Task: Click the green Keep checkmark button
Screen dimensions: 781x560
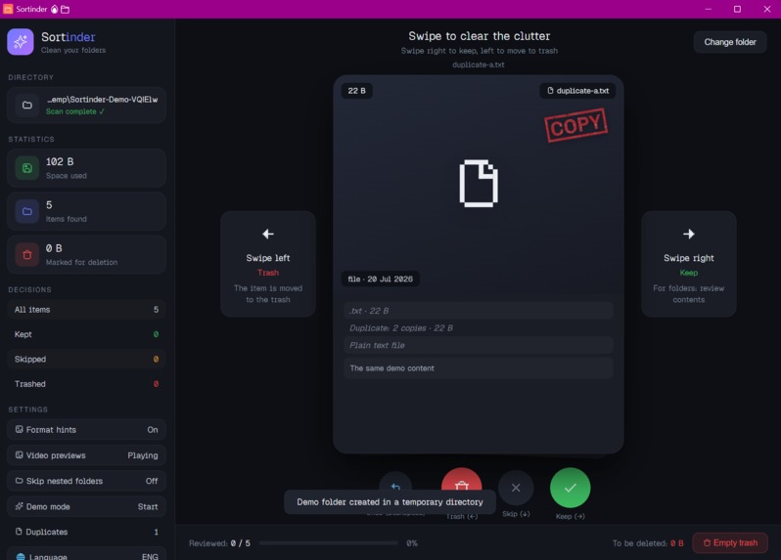Action: (x=571, y=488)
